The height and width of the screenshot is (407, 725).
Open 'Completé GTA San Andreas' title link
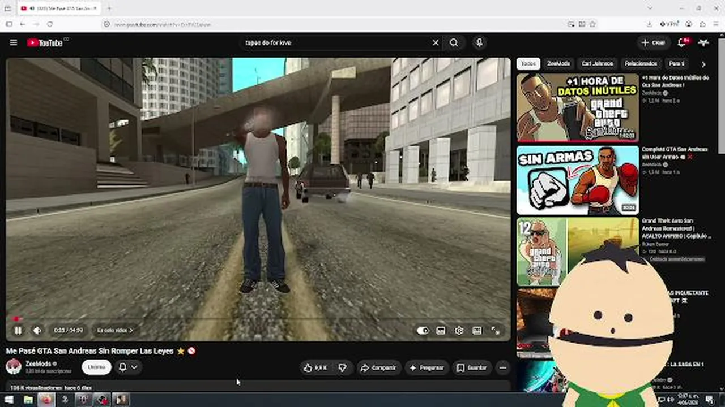pos(675,153)
